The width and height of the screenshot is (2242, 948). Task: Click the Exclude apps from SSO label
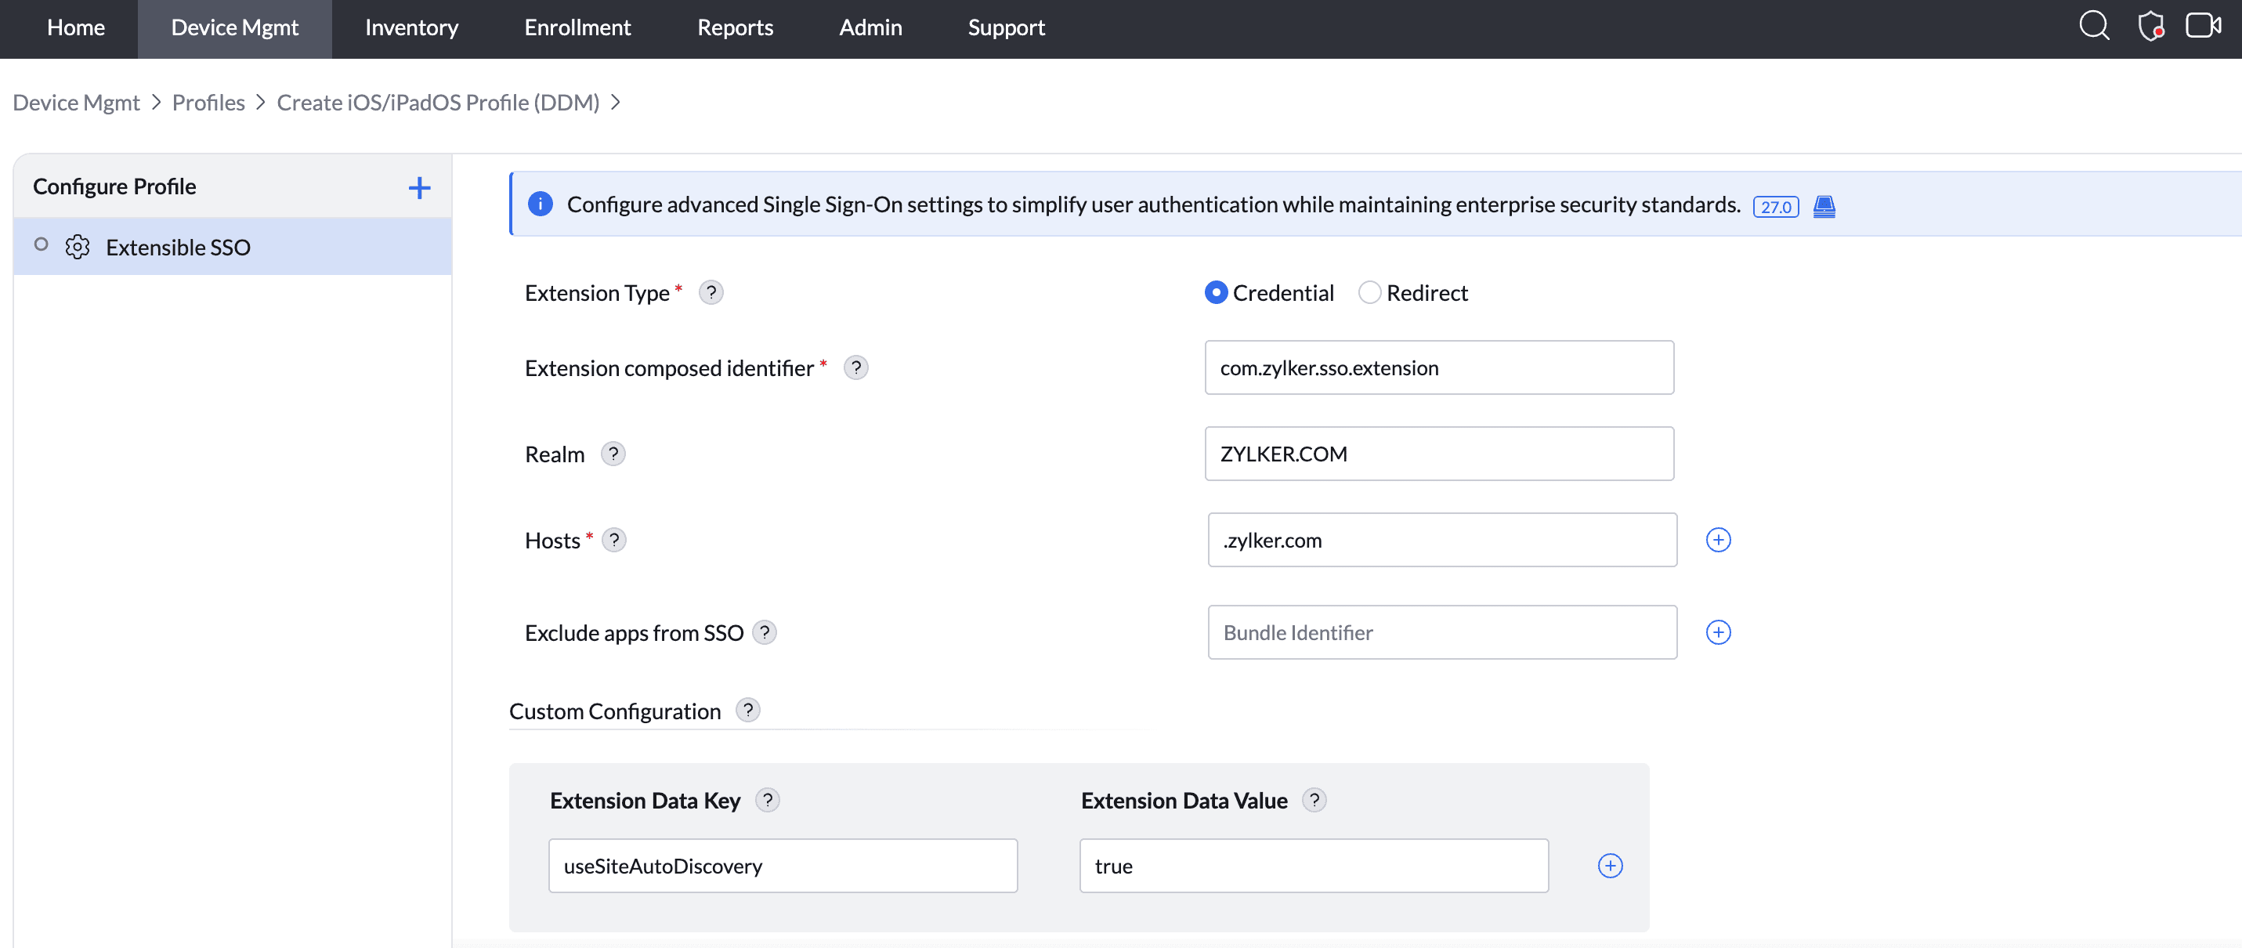(634, 633)
